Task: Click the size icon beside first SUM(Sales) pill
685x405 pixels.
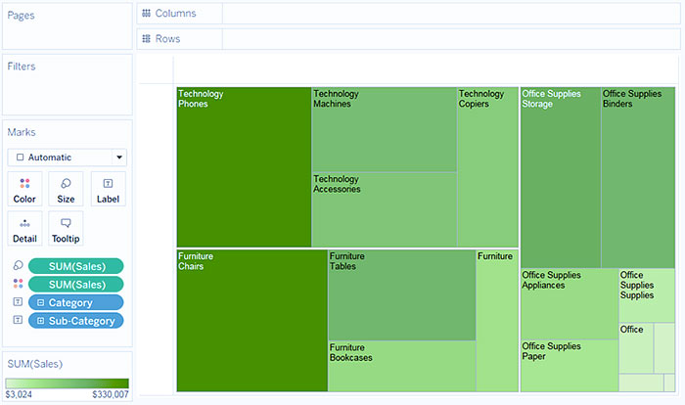Action: (18, 266)
